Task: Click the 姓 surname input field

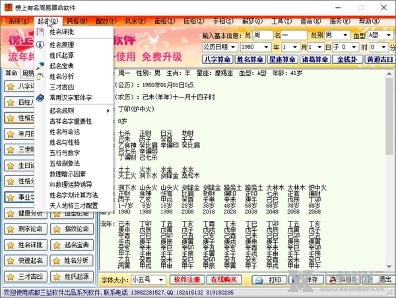Action: tap(263, 35)
